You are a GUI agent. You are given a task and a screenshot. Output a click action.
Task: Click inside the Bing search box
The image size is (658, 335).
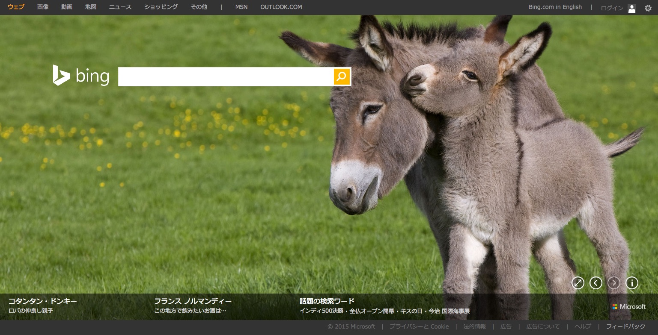(226, 76)
